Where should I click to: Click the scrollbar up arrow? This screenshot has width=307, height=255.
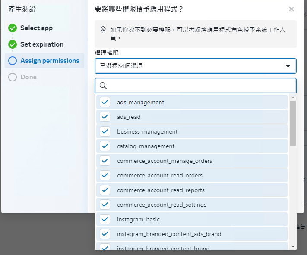(293, 97)
